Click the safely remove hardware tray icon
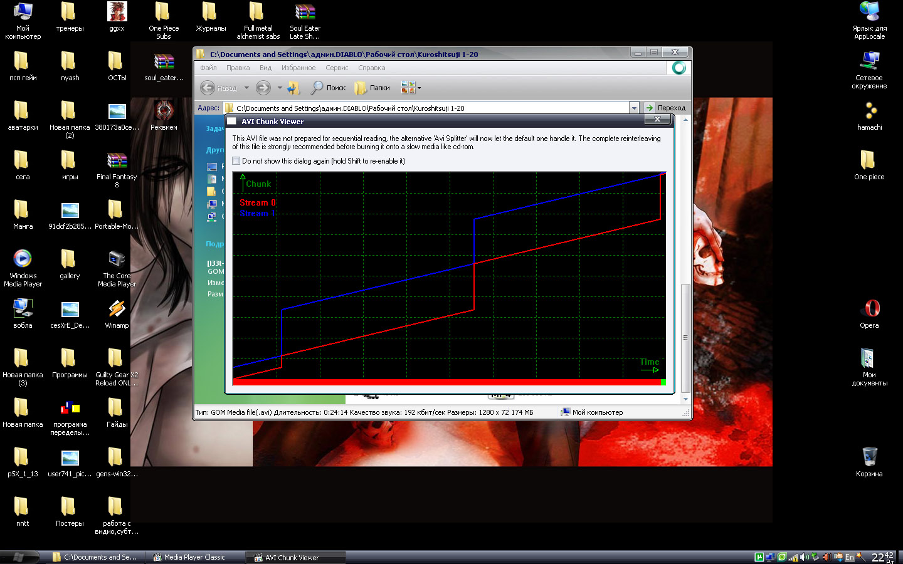 815,556
